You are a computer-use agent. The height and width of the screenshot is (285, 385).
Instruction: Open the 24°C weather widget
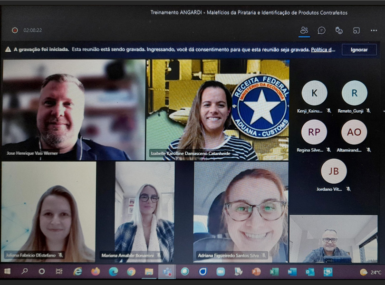(371, 272)
